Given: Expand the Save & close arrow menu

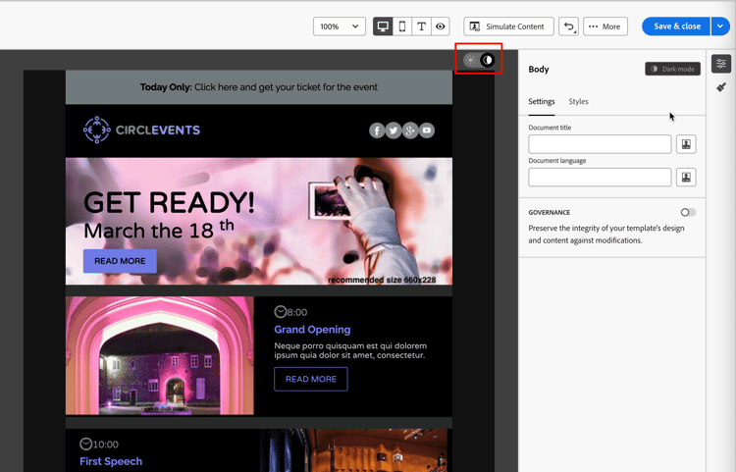Looking at the screenshot, I should (x=721, y=26).
